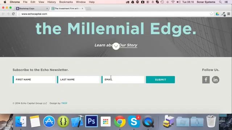Focus the Last Name field
This screenshot has height=130, width=232.
pyautogui.click(x=78, y=79)
